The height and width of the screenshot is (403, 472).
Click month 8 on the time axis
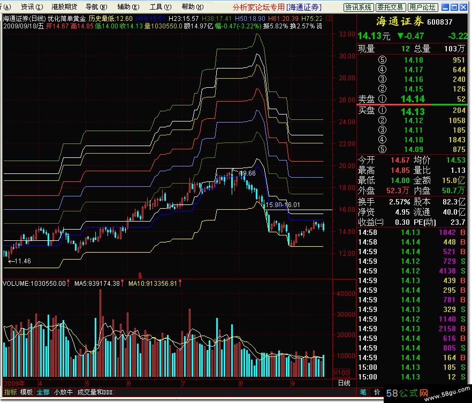pyautogui.click(x=240, y=384)
